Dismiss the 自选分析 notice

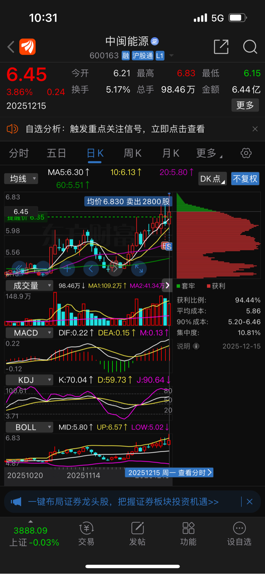pos(255,129)
